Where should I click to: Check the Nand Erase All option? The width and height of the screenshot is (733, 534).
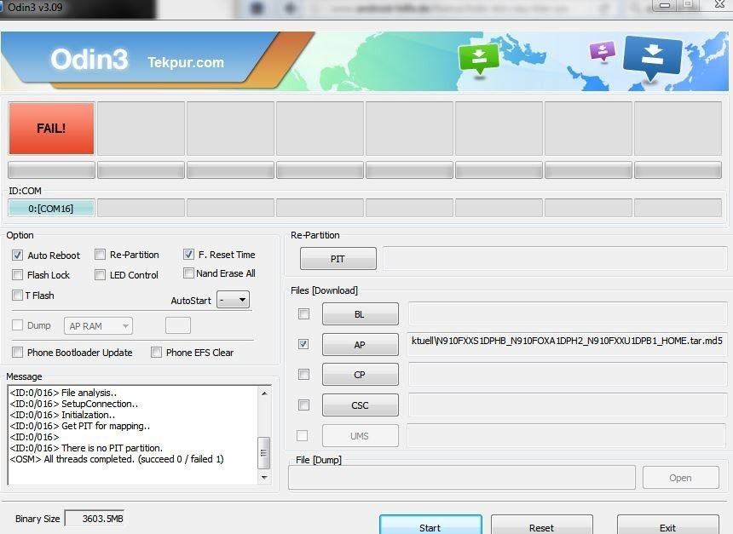[x=188, y=273]
